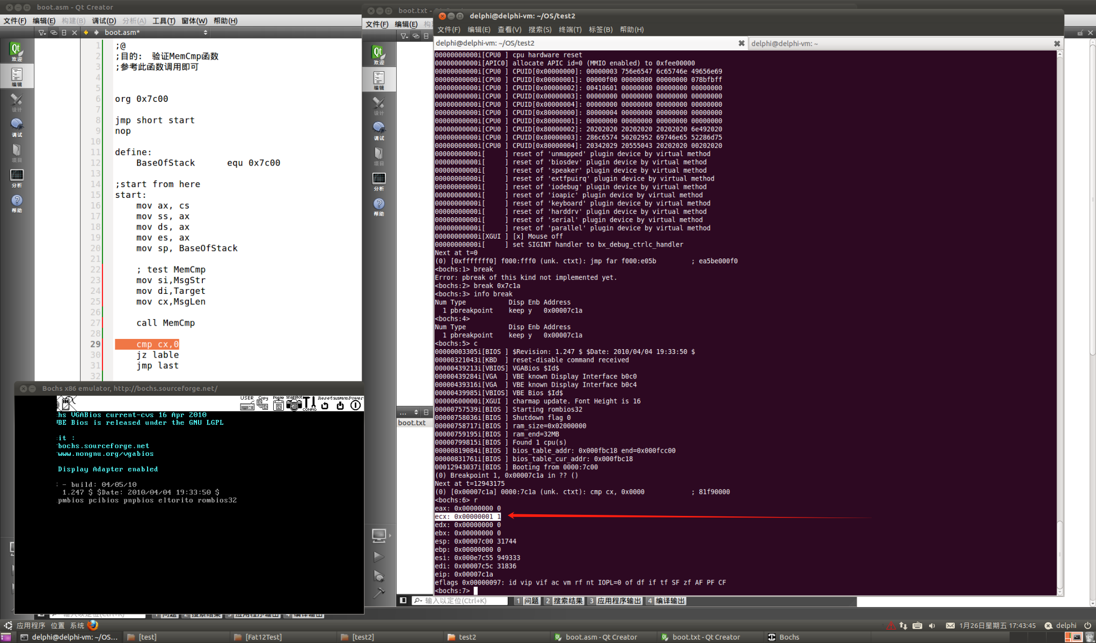Switch to the delphi@delphi-vm: ~ terminal tab
Screen dimensions: 1096x643
(x=784, y=43)
